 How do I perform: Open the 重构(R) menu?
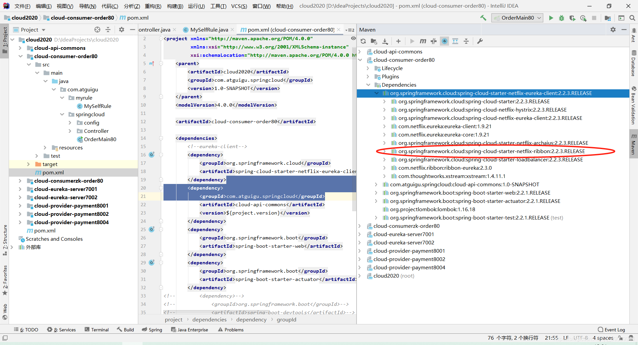pyautogui.click(x=153, y=6)
